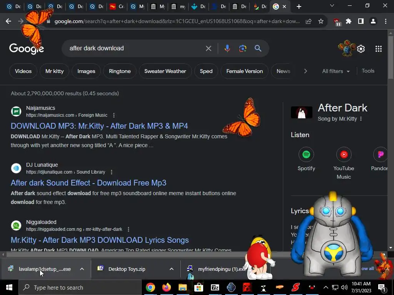Click the vertical page scrollbar
The width and height of the screenshot is (394, 295).
(391, 58)
